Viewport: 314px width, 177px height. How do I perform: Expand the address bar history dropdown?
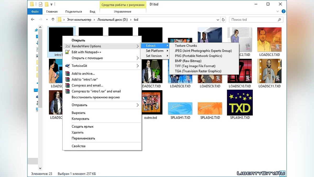[x=218, y=20]
